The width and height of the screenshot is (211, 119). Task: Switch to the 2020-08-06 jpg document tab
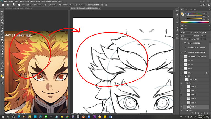[x=18, y=8]
